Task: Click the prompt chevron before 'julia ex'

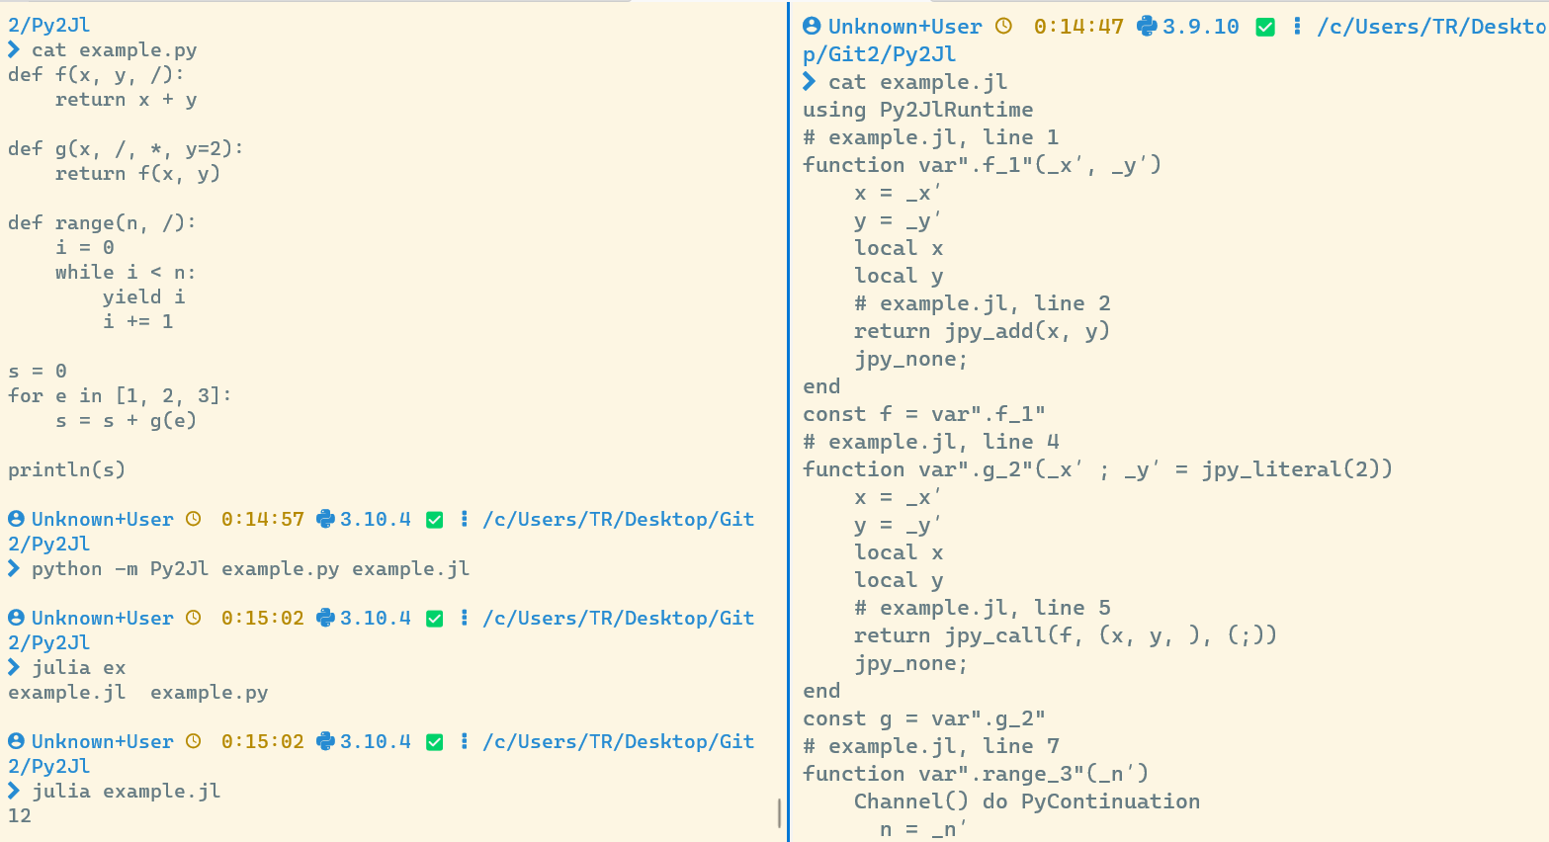Action: (14, 667)
